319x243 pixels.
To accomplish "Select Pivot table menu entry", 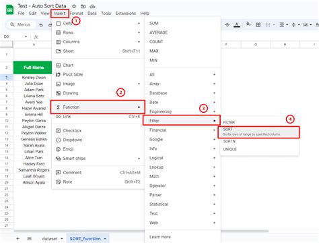I will tap(98, 74).
